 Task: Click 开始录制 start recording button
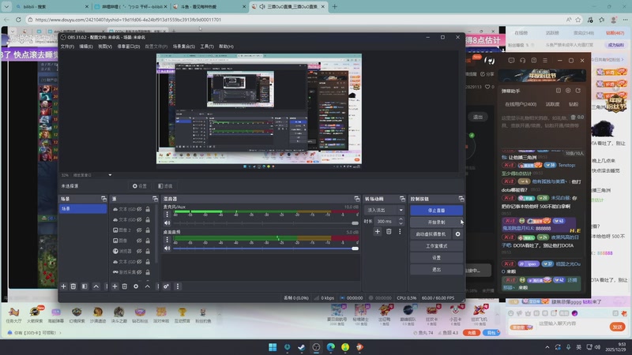[x=436, y=222]
